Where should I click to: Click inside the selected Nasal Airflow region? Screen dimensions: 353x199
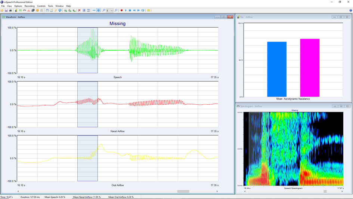tap(87, 104)
